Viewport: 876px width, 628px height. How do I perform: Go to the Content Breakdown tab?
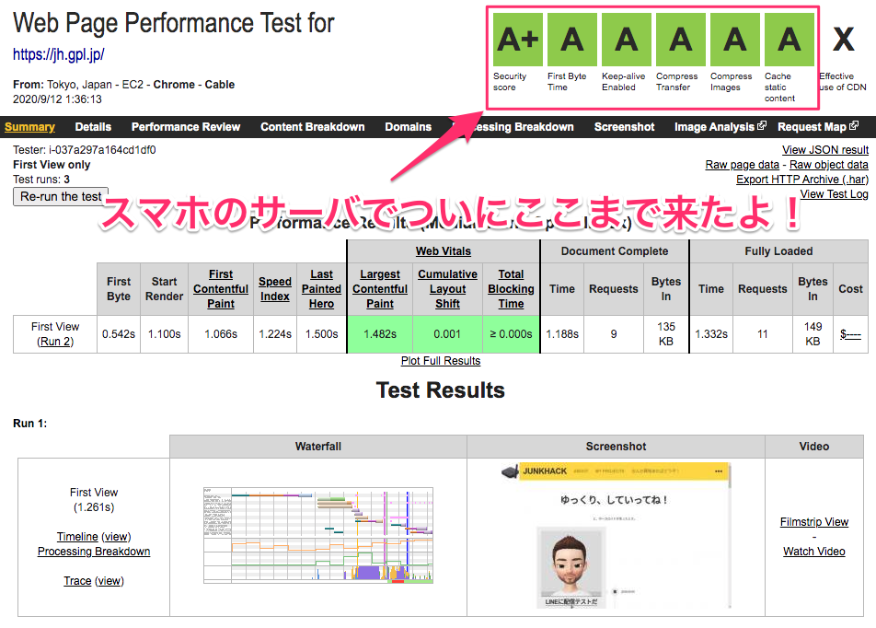(313, 127)
